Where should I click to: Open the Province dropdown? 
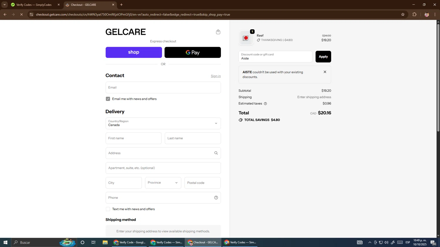163,183
